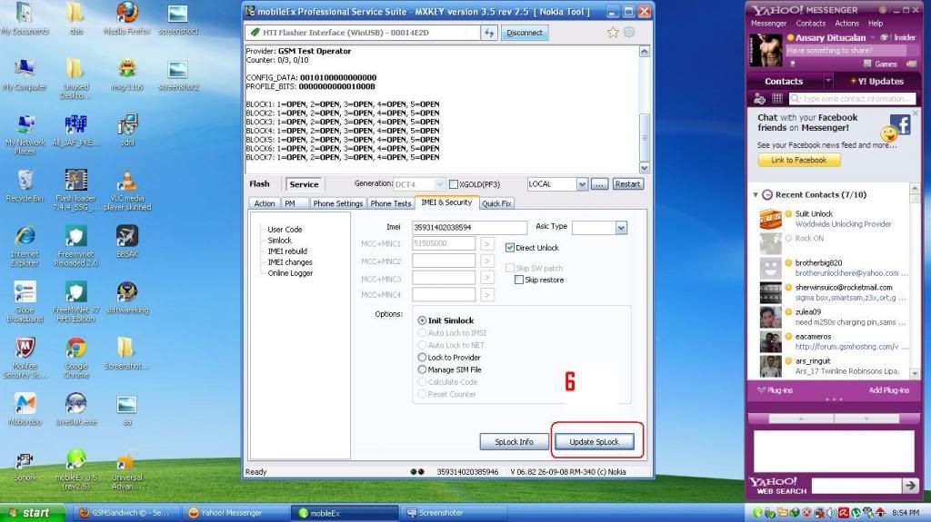
Task: Open Network Places desktop icon
Action: pos(25,134)
